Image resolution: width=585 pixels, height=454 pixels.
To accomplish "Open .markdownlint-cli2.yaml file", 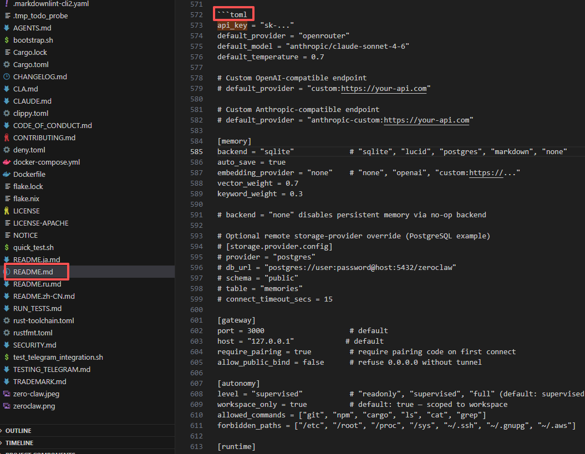I will tap(51, 4).
